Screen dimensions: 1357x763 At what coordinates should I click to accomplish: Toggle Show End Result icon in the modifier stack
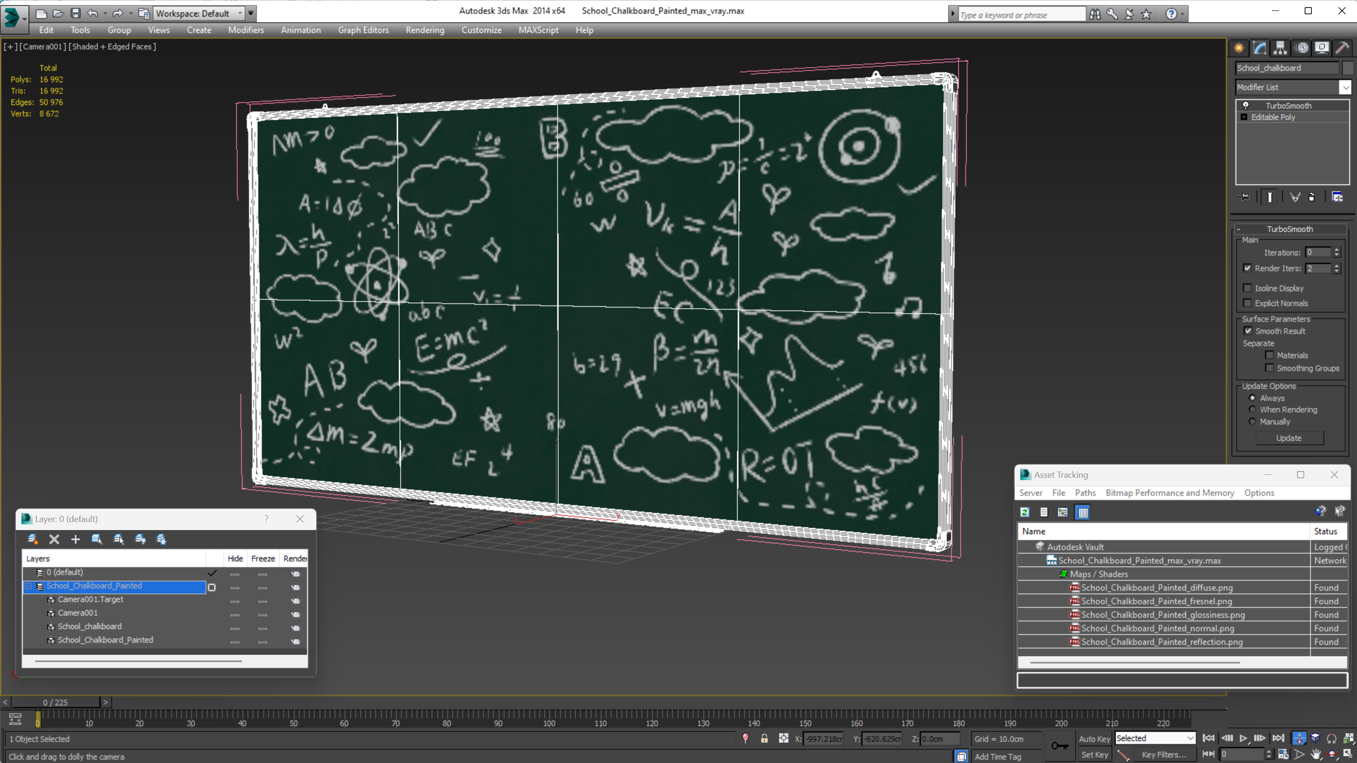pyautogui.click(x=1269, y=197)
